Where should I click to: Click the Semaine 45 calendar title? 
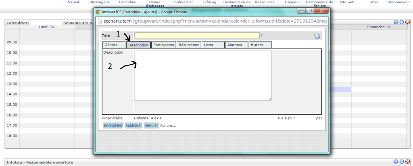coord(78,23)
